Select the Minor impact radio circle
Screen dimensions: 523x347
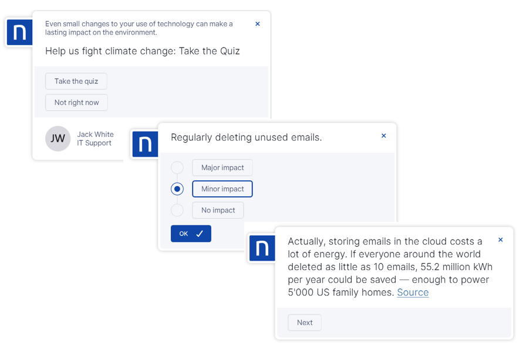(x=177, y=189)
